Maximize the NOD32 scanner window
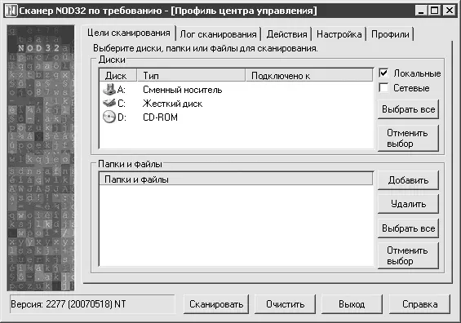The width and height of the screenshot is (461, 323). (434, 11)
